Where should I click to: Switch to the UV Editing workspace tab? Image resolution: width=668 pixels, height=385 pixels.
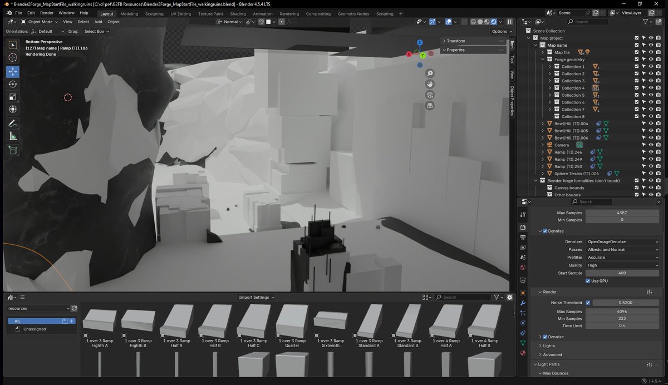click(x=180, y=14)
